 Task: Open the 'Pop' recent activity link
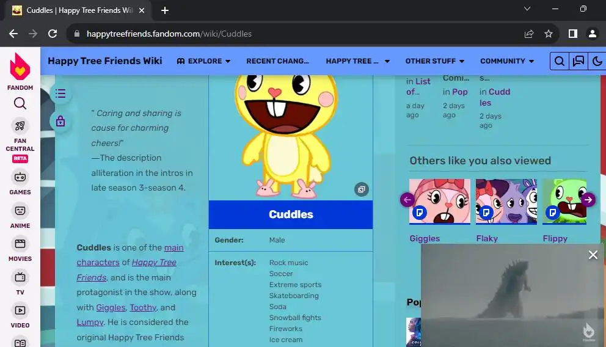460,92
